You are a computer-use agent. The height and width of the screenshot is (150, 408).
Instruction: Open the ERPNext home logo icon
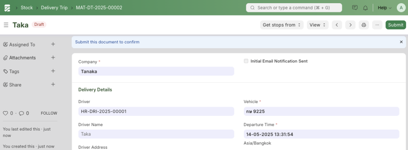click(x=7, y=8)
